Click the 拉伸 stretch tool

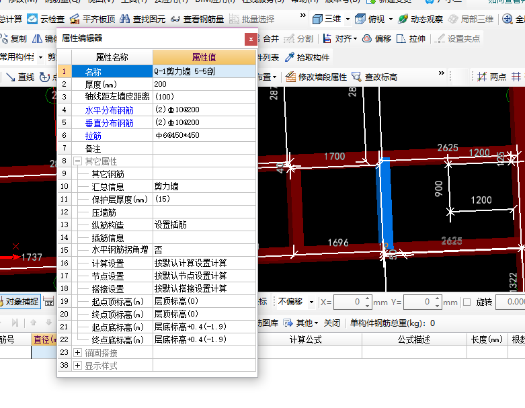click(x=411, y=39)
